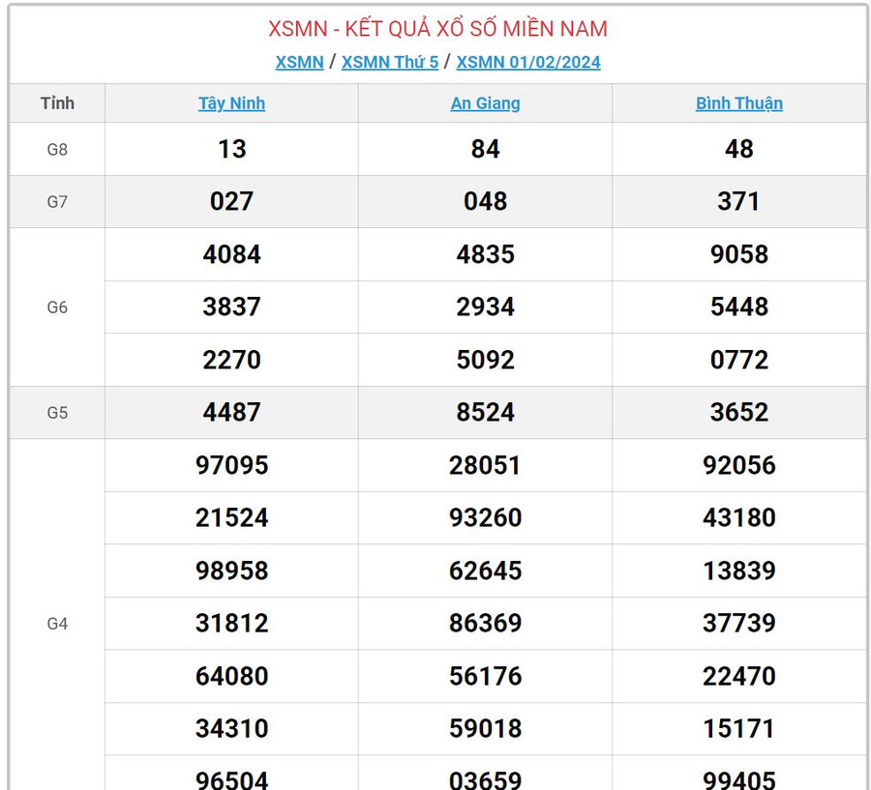Select the G7 row label
The height and width of the screenshot is (790, 871).
pyautogui.click(x=57, y=202)
